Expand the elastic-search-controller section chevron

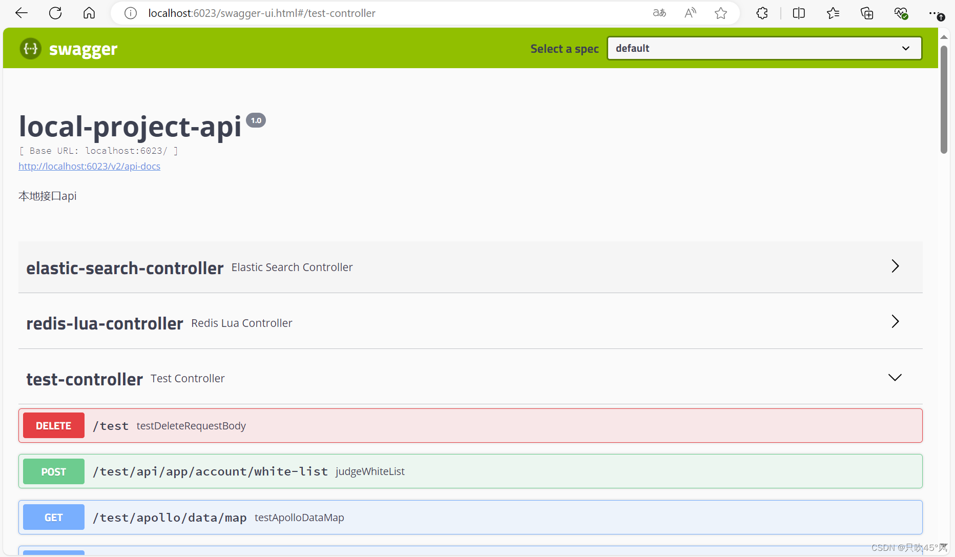click(895, 266)
